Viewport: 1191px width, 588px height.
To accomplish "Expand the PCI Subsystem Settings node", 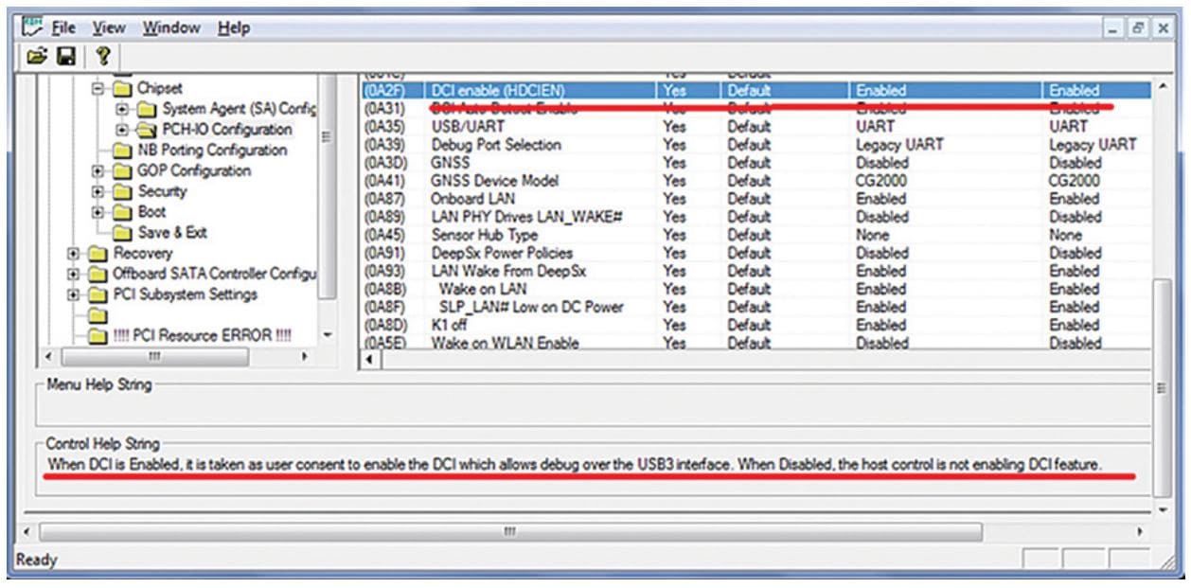I will (73, 295).
